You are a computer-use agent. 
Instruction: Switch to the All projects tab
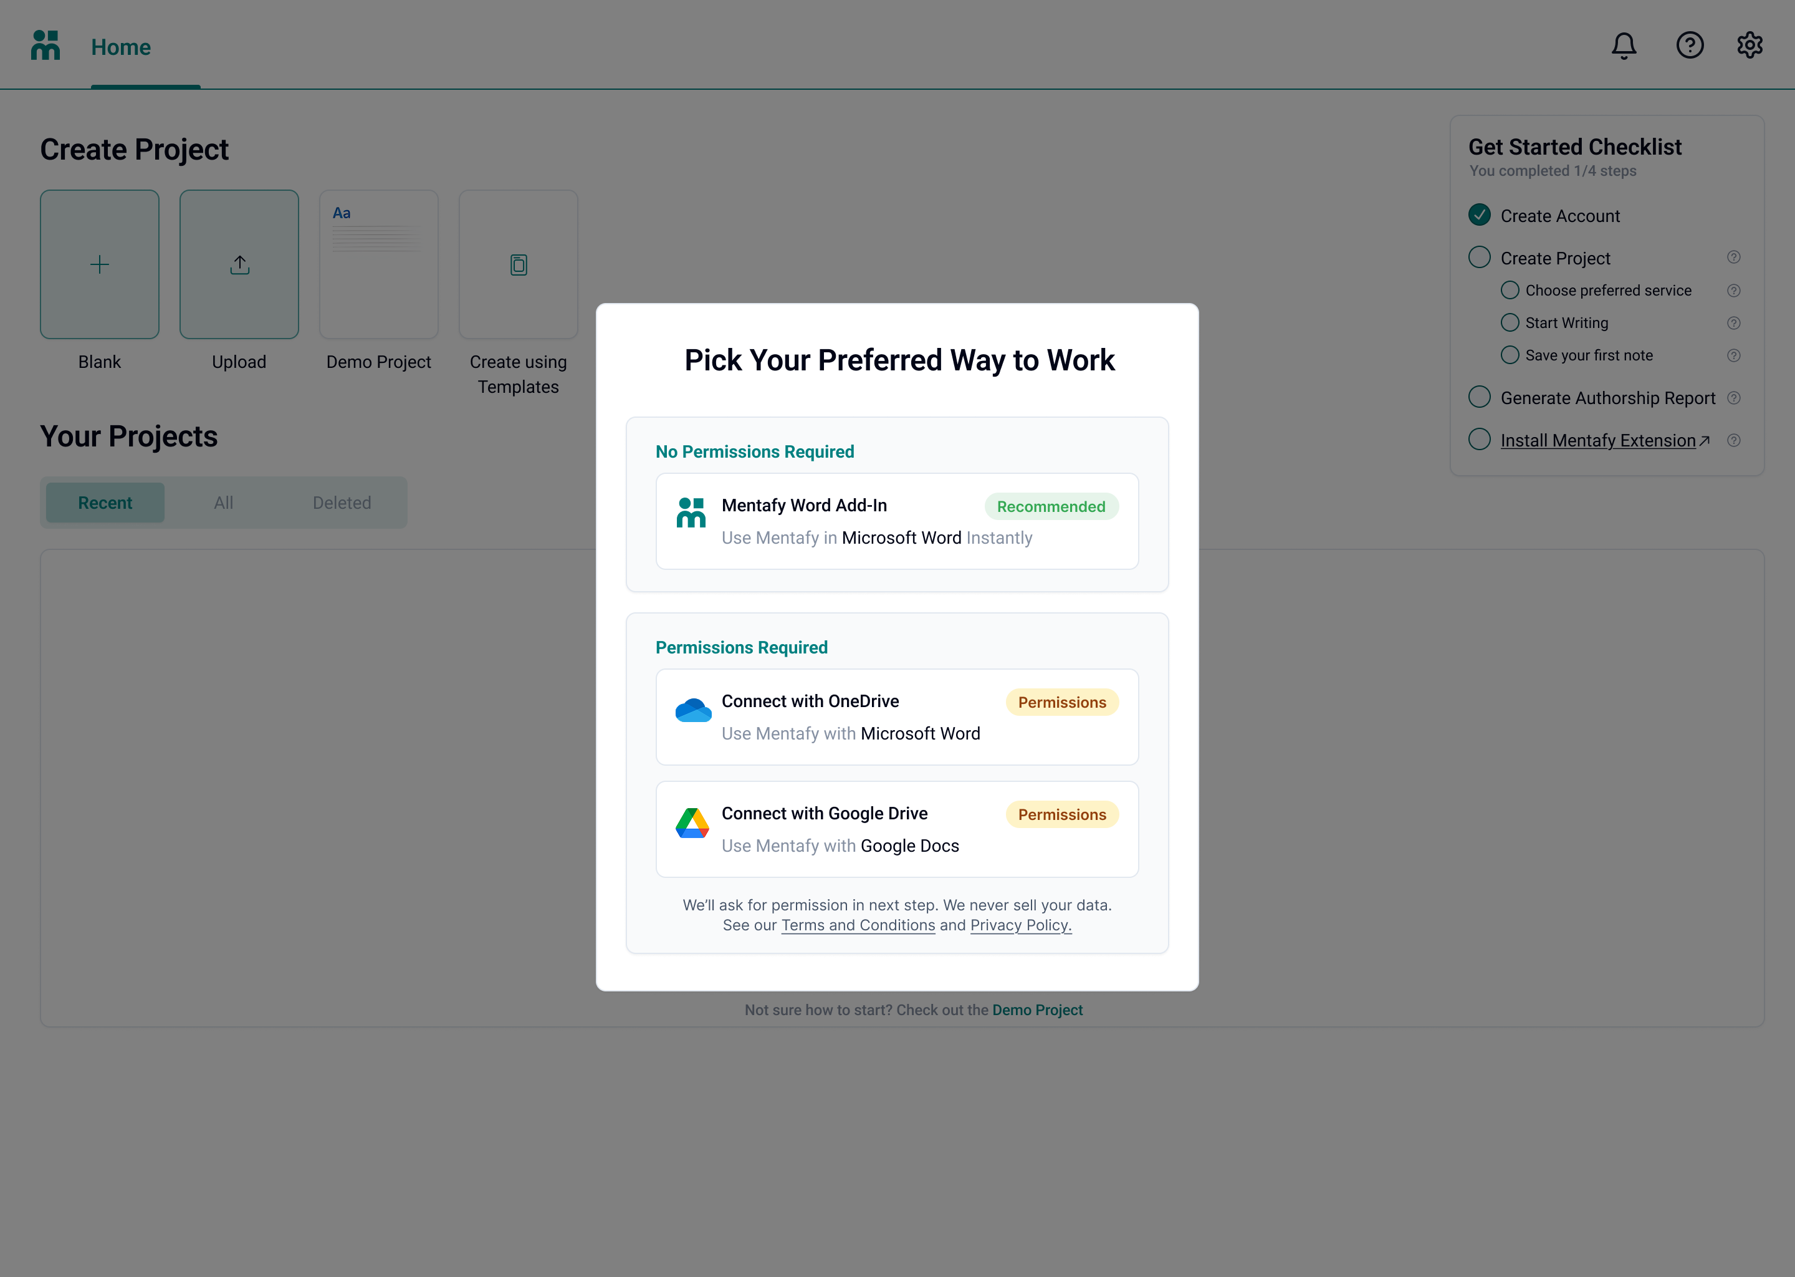224,503
